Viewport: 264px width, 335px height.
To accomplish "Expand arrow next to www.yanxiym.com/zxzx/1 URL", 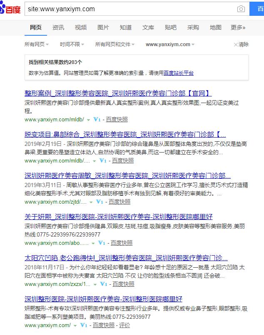I will (x=95, y=284).
